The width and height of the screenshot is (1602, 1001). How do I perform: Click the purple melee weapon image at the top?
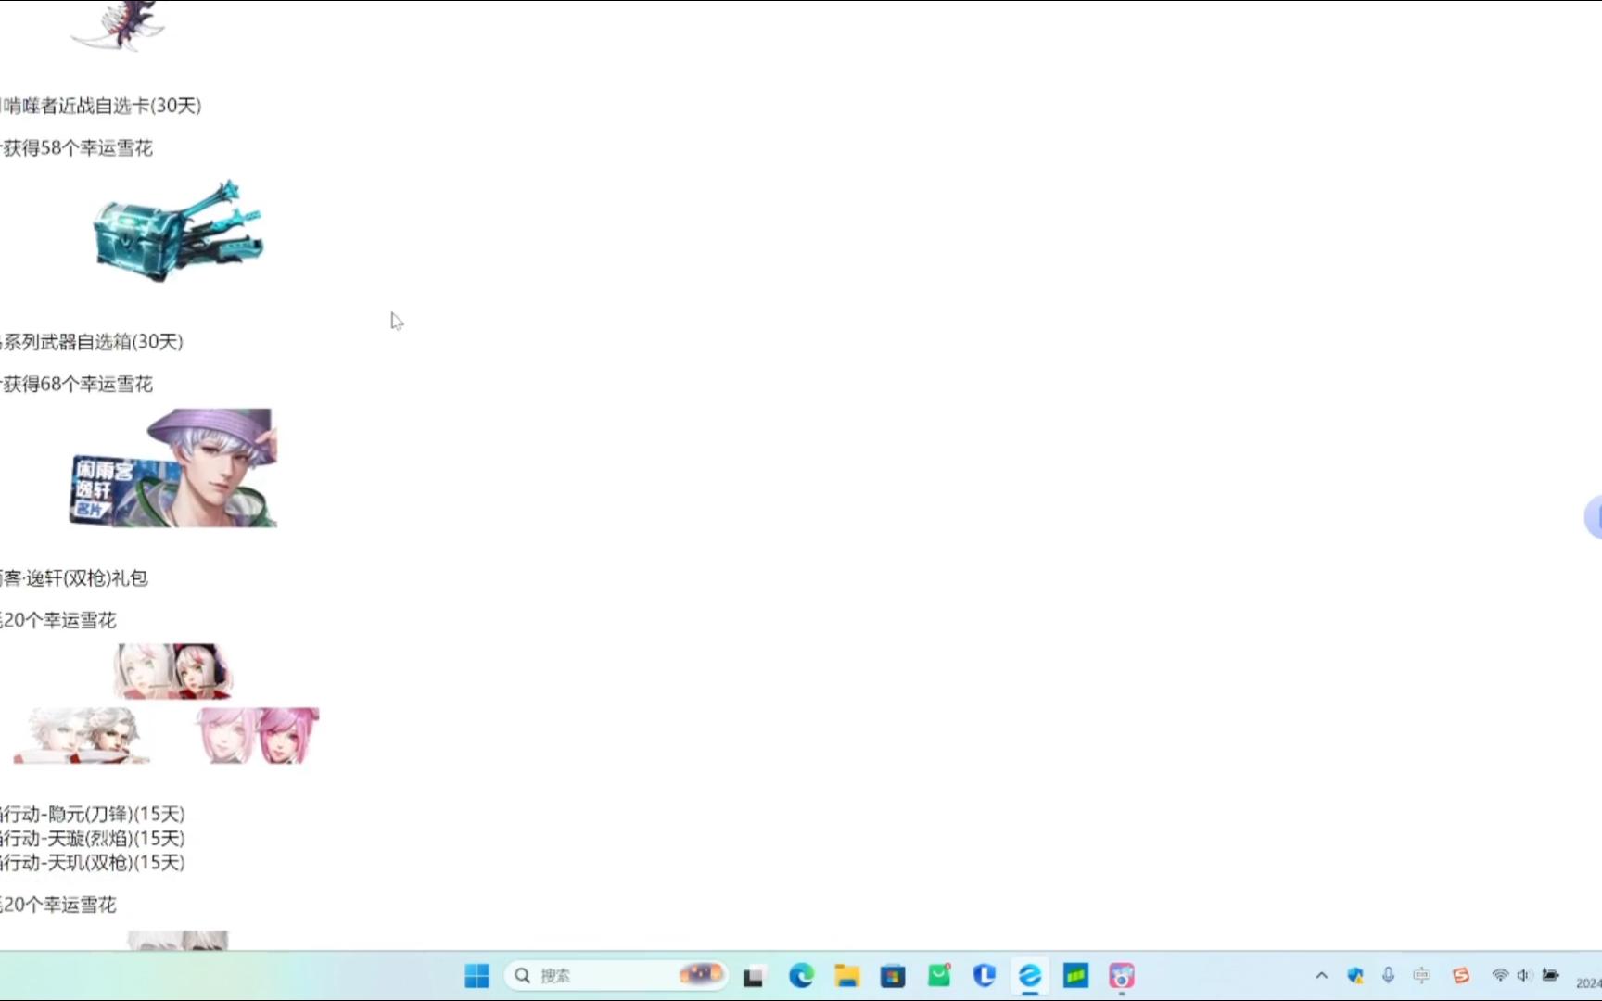point(119,25)
